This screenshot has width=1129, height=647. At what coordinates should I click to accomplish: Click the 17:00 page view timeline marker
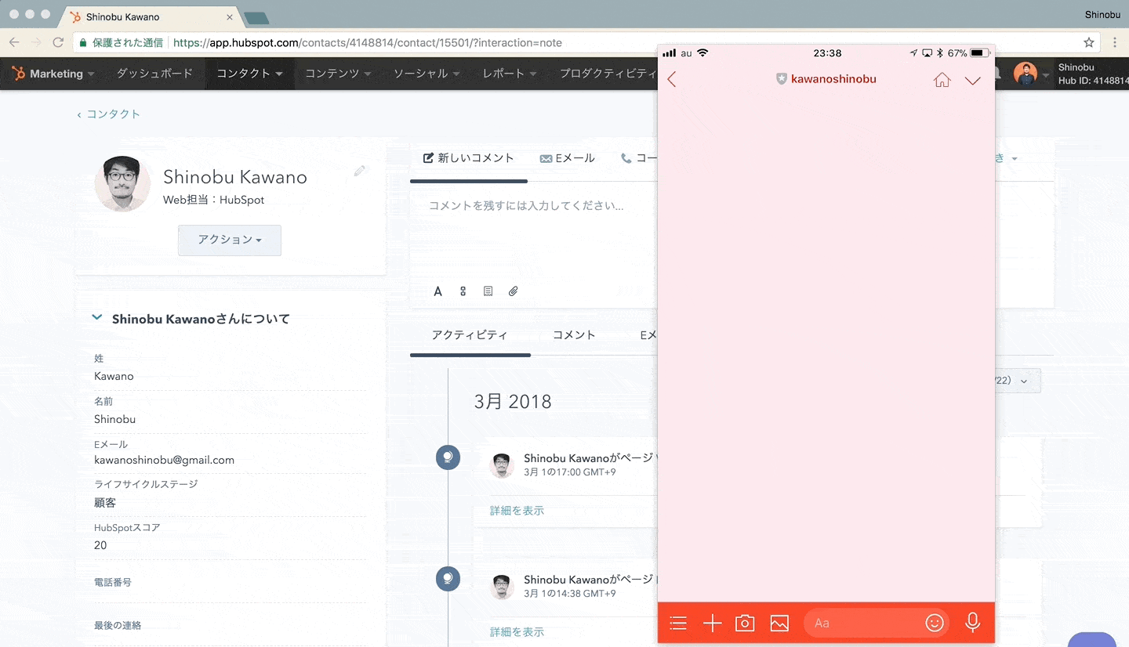(448, 457)
